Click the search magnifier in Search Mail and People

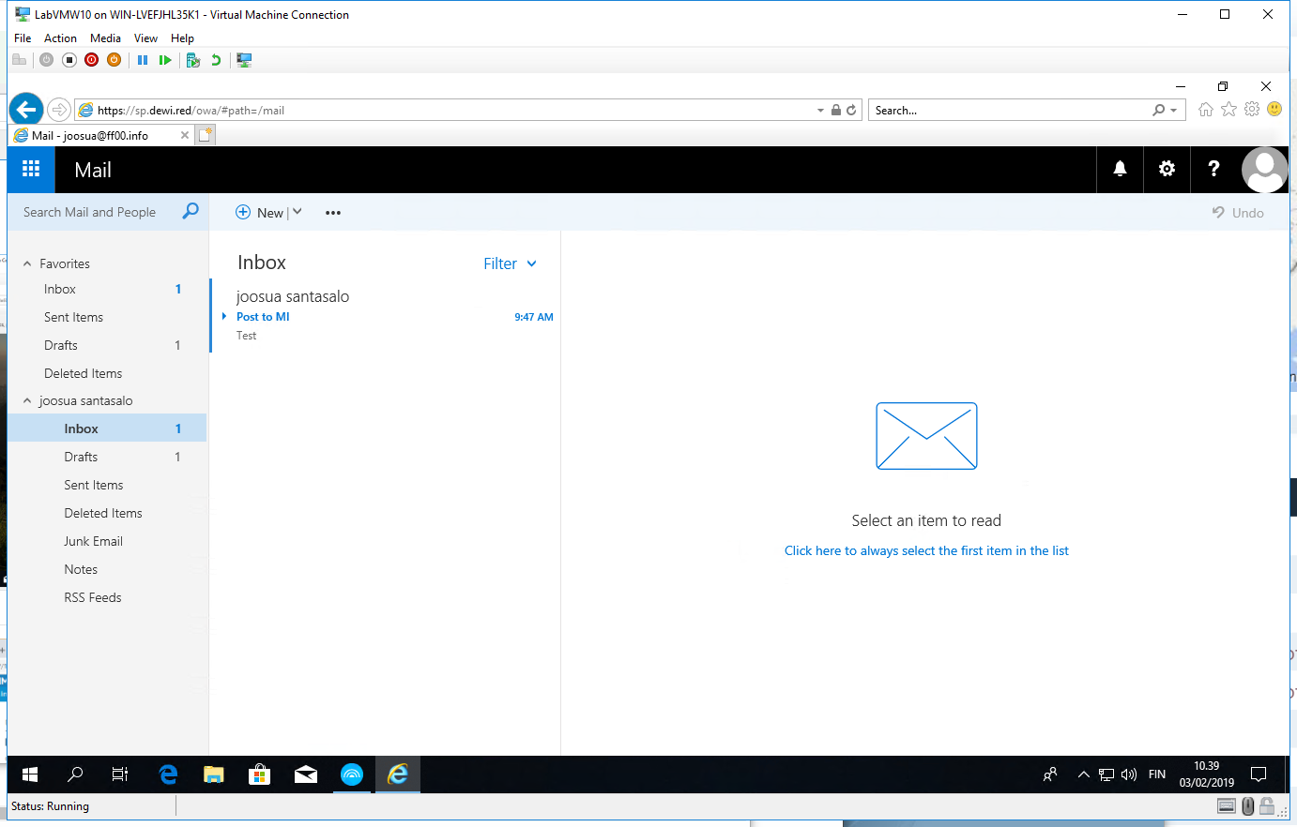[x=191, y=212]
